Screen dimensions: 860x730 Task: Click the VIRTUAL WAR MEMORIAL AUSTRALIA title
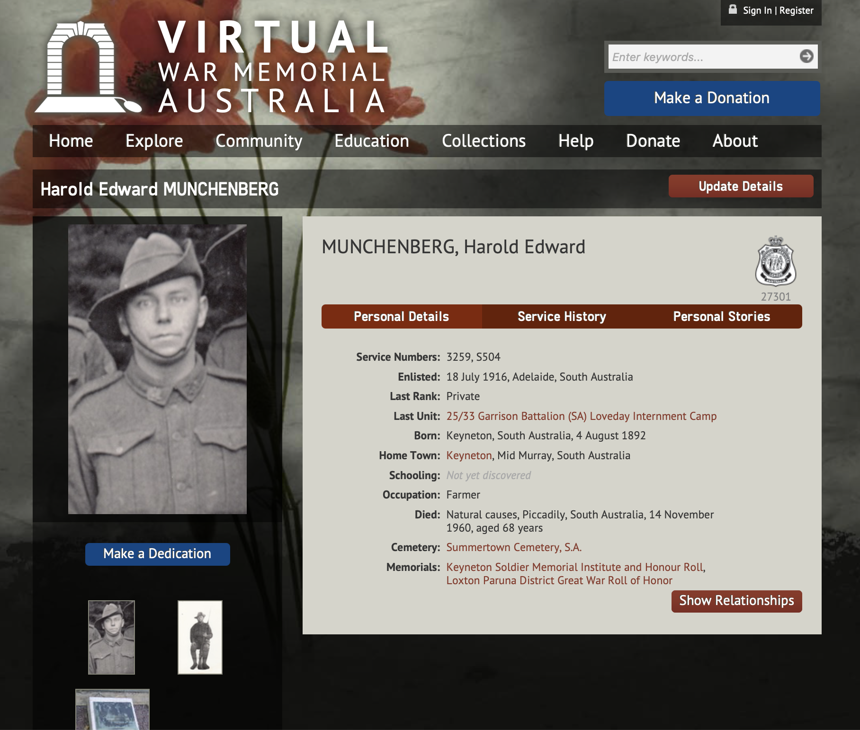tap(273, 67)
